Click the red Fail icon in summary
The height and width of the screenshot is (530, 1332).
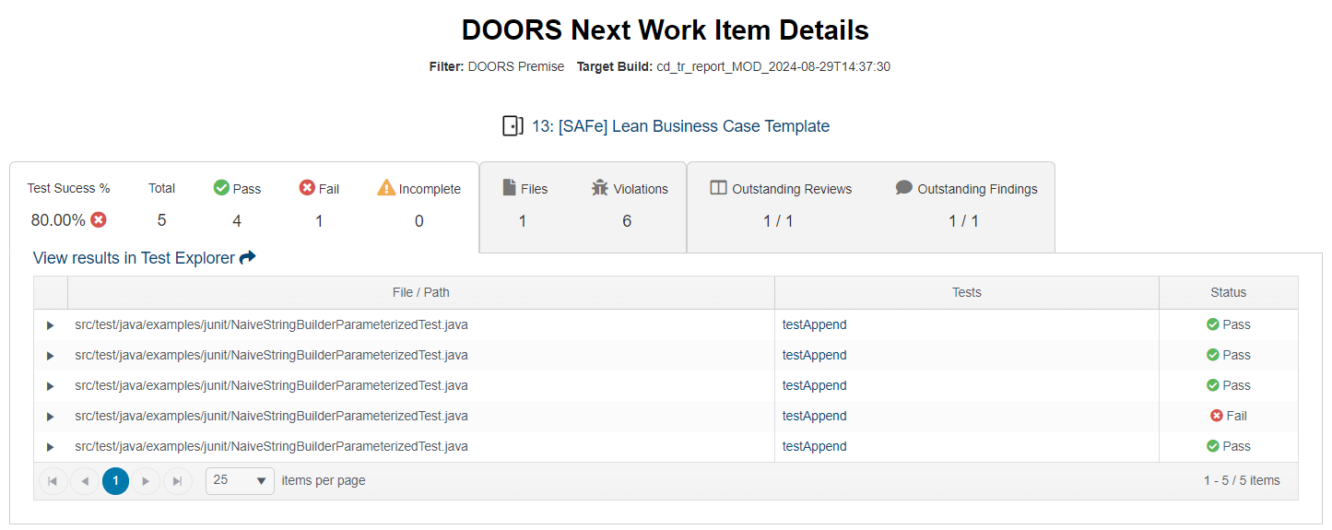pos(308,188)
